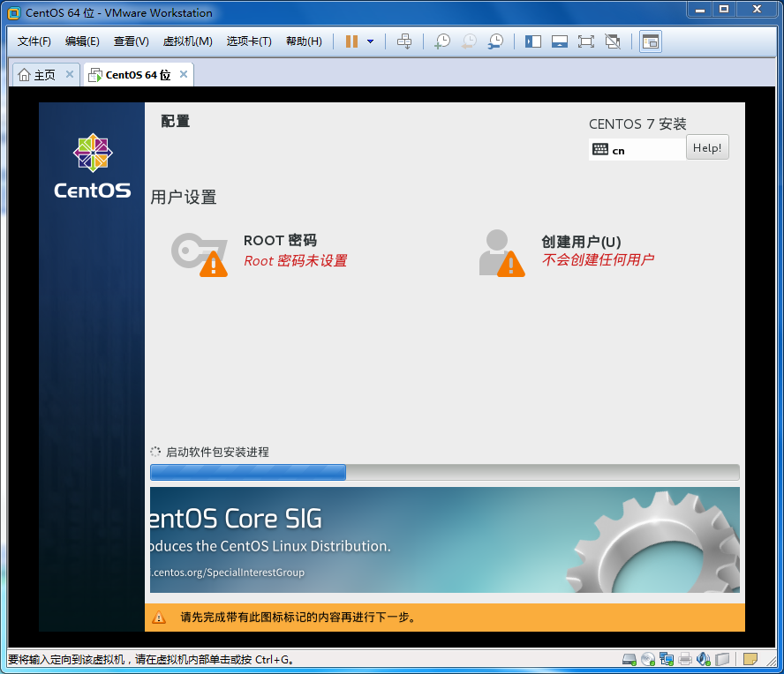Select the cn keyboard layout field
Viewport: 784px width, 674px height.
click(x=637, y=150)
